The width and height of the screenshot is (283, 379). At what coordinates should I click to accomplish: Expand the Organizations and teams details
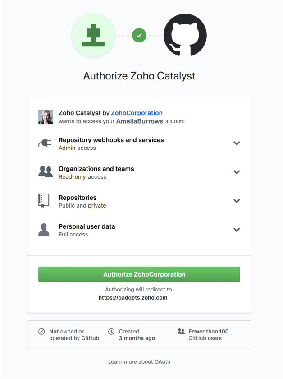237,172
